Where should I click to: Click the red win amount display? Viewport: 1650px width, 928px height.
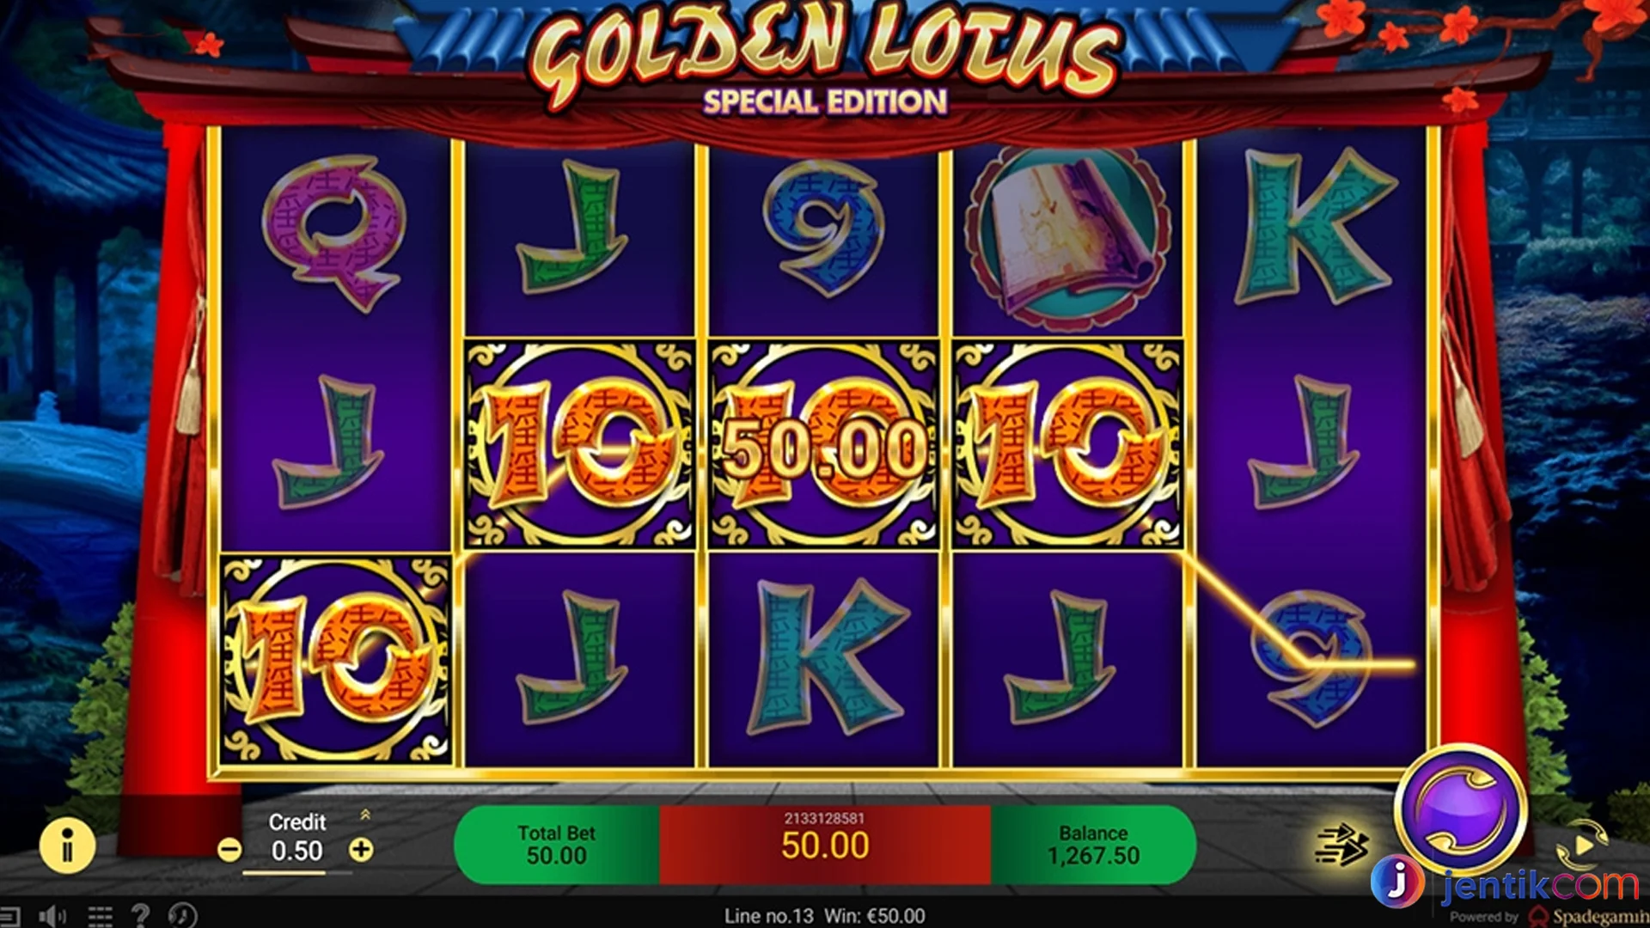[825, 845]
